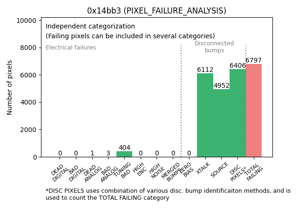Click the green XTALK bar
The image size is (298, 224).
(205, 115)
